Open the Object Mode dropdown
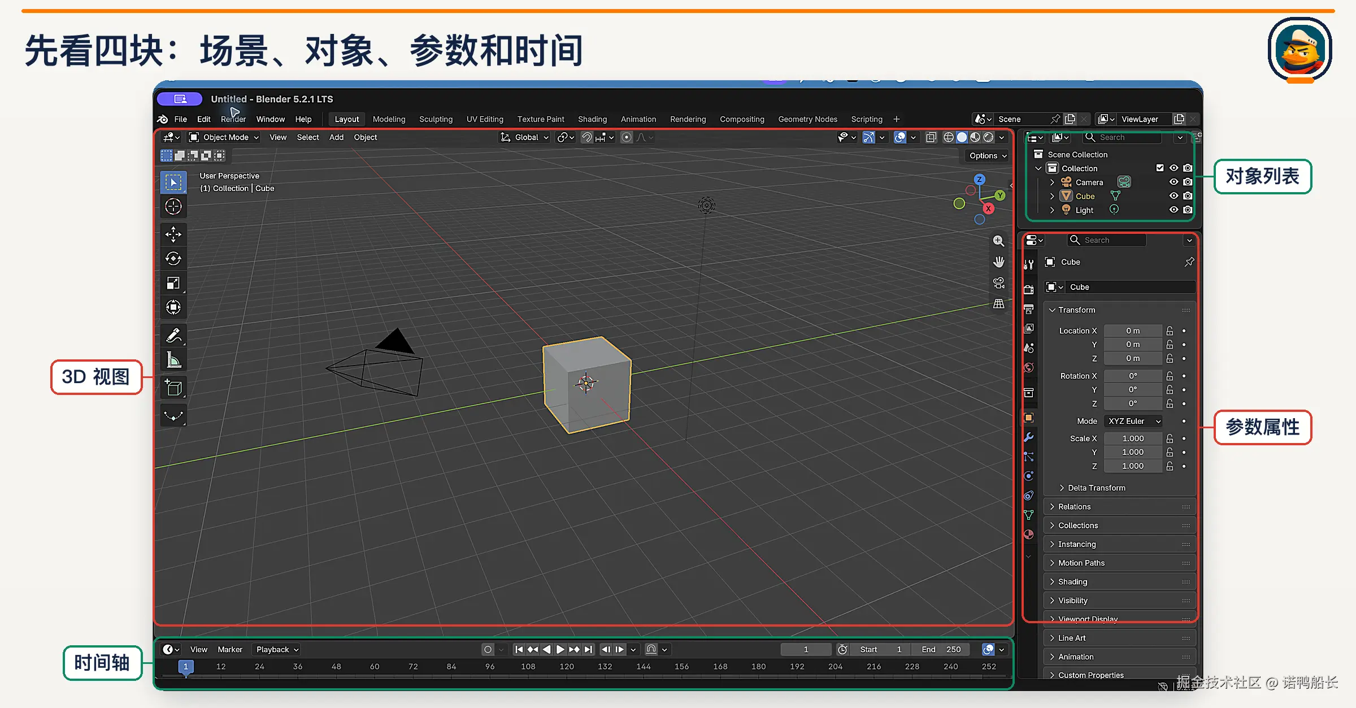 tap(224, 137)
